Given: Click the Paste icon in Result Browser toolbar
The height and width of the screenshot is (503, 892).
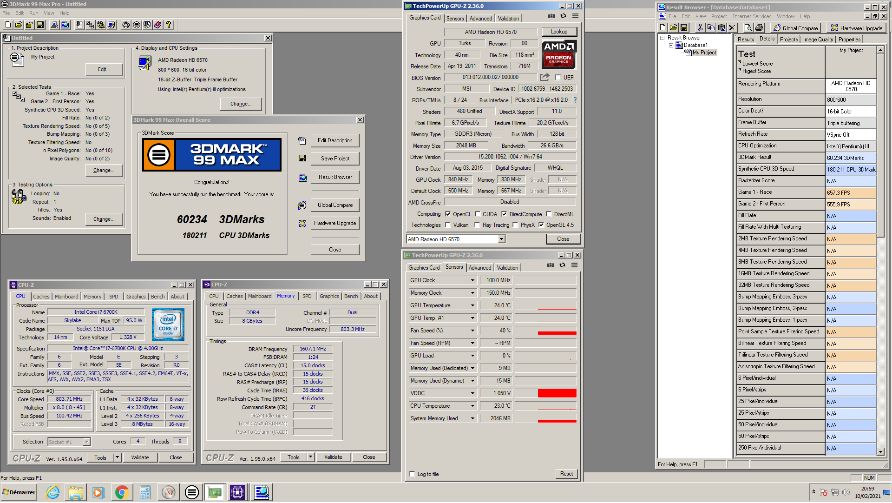Looking at the screenshot, I should 721,28.
